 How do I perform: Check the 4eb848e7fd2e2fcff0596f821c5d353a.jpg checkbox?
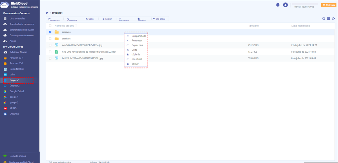coord(50,45)
